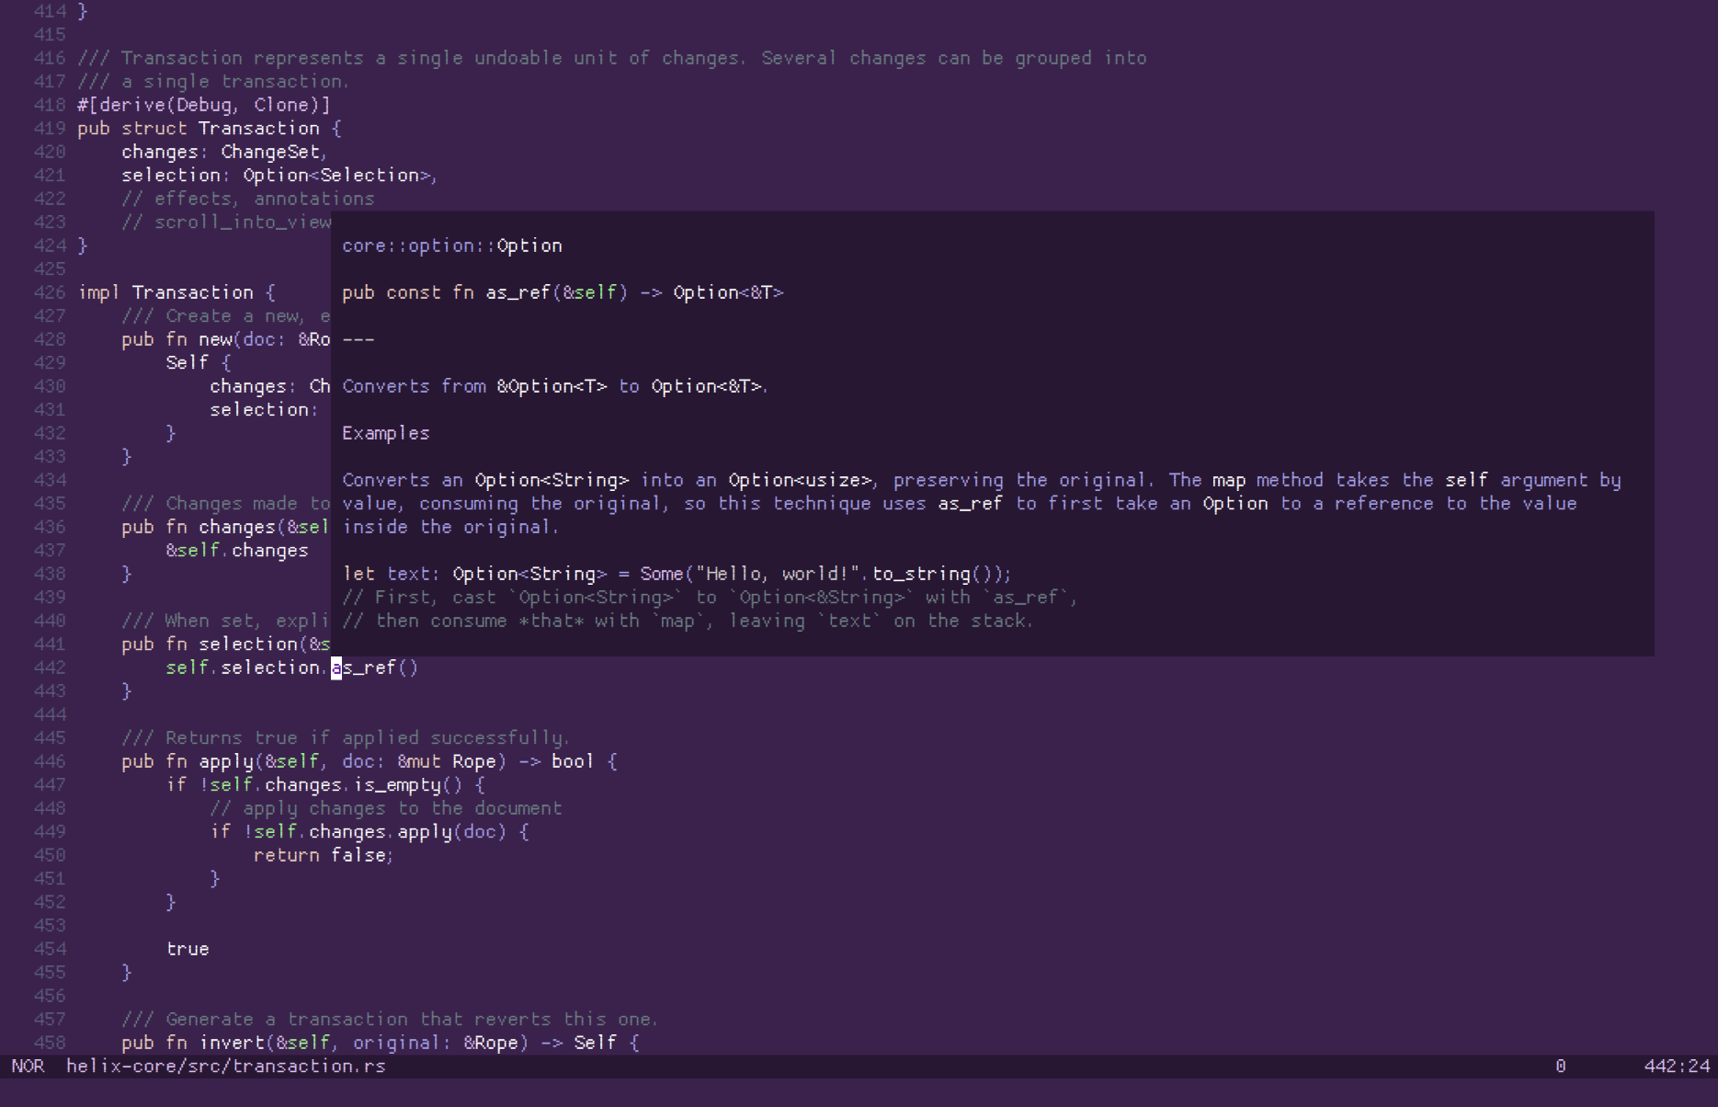Screen dimensions: 1718x1107
Task: Select the return false statement on line 450
Action: (320, 854)
